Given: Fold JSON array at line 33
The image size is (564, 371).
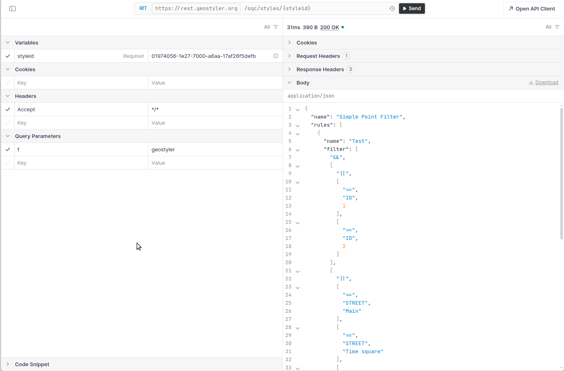Looking at the screenshot, I should pyautogui.click(x=298, y=368).
